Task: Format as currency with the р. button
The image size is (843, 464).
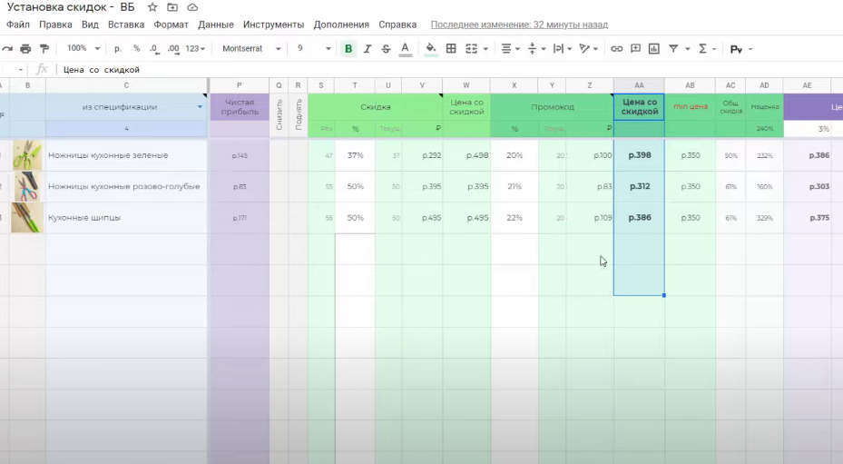Action: point(118,48)
